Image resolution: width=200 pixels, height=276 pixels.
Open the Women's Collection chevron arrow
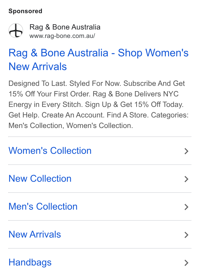186,151
